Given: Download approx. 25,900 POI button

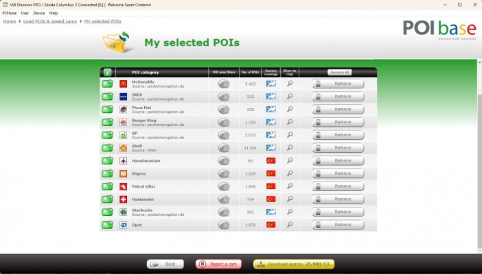Looking at the screenshot, I should pyautogui.click(x=294, y=264).
